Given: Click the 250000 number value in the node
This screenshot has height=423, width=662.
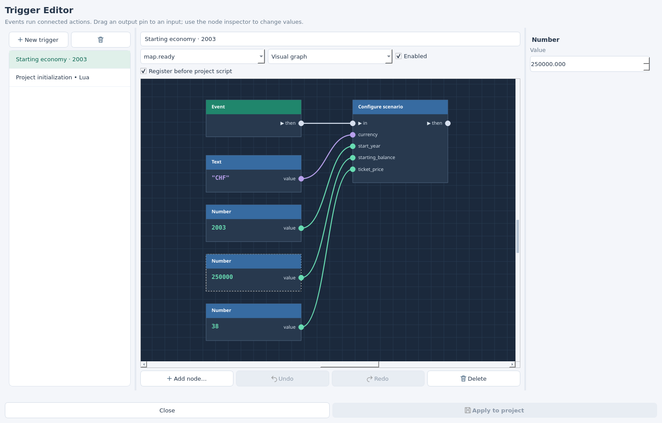Looking at the screenshot, I should 222,277.
